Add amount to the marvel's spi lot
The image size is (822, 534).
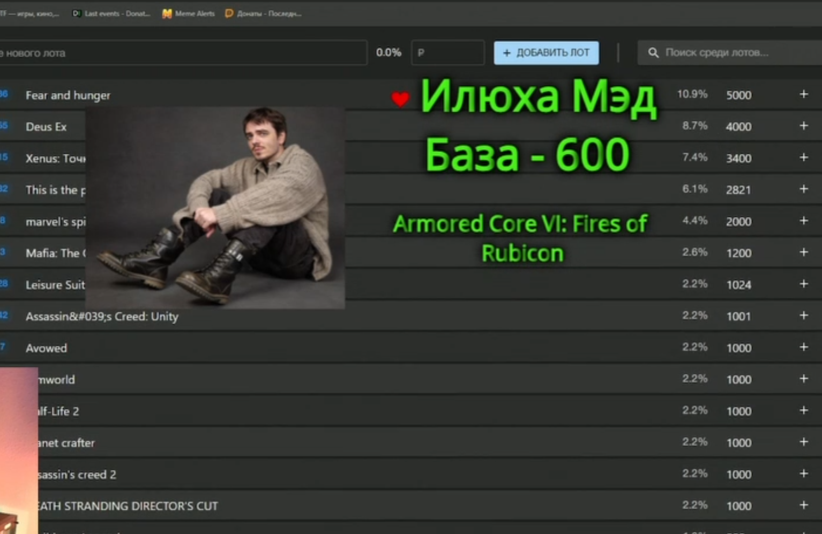coord(804,221)
